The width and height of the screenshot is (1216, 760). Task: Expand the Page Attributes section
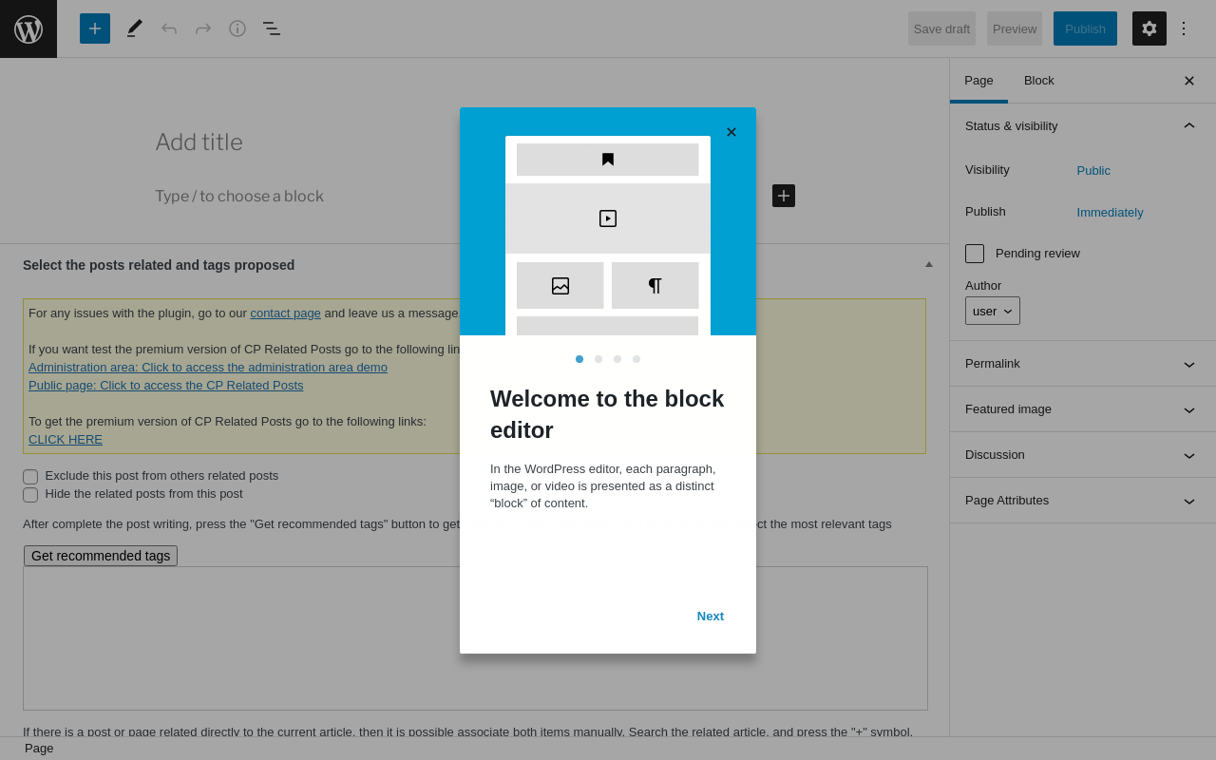click(1083, 501)
